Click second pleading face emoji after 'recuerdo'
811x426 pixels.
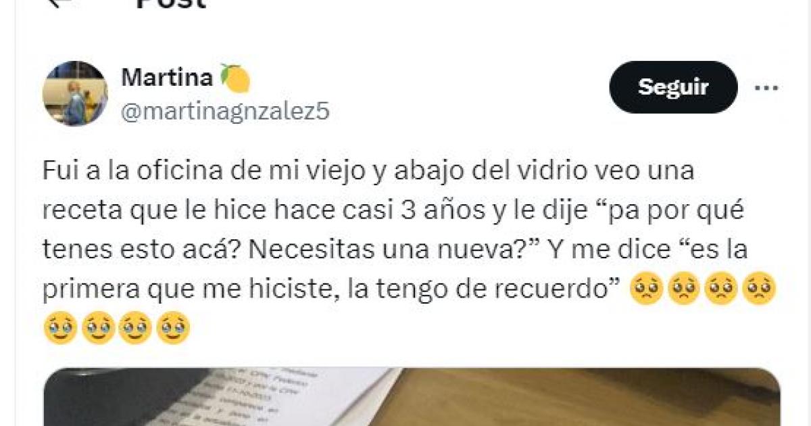[683, 289]
